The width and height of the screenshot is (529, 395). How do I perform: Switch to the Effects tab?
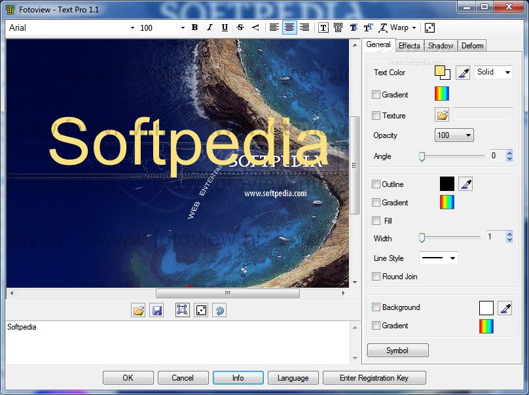coord(409,46)
